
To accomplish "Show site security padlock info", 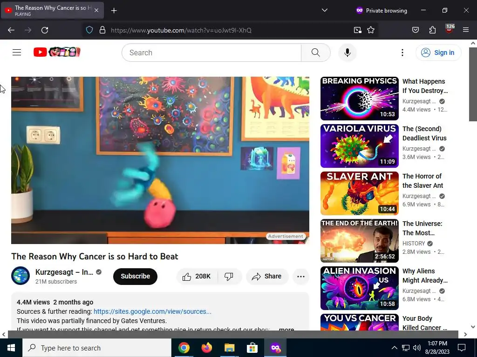I will click(102, 30).
